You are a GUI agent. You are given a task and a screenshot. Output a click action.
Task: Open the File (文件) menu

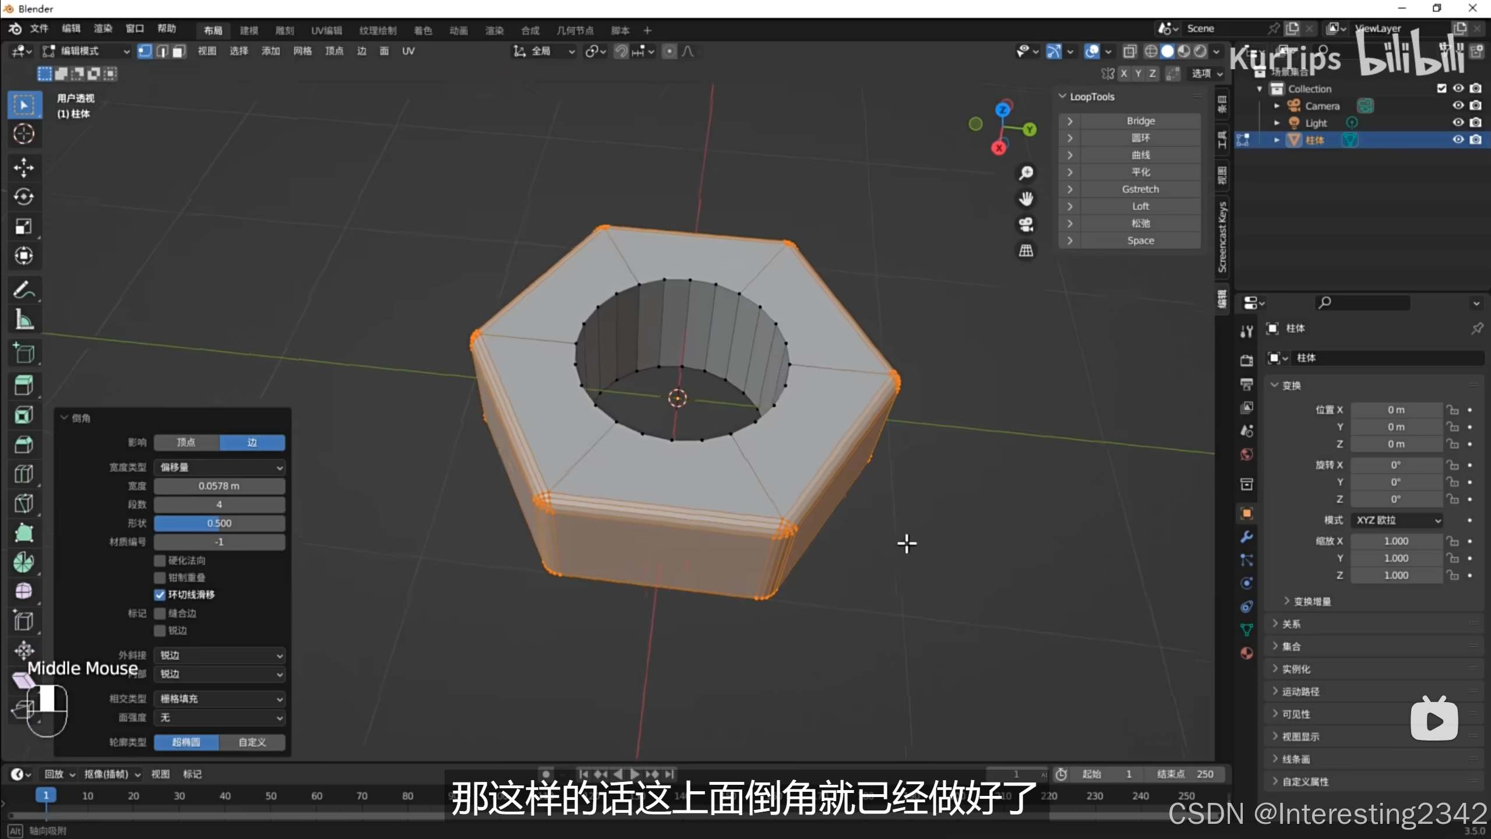click(39, 29)
